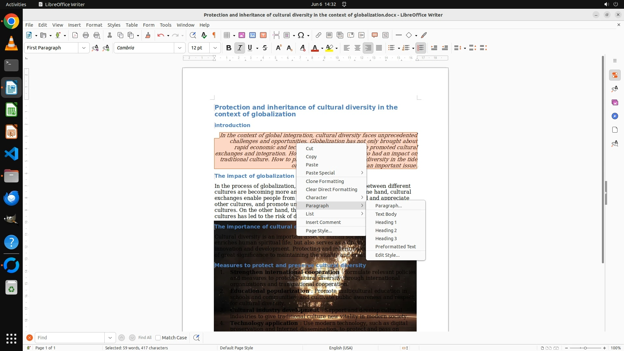Open the Gallery sidebar panel icon
The height and width of the screenshot is (351, 624).
click(x=615, y=103)
